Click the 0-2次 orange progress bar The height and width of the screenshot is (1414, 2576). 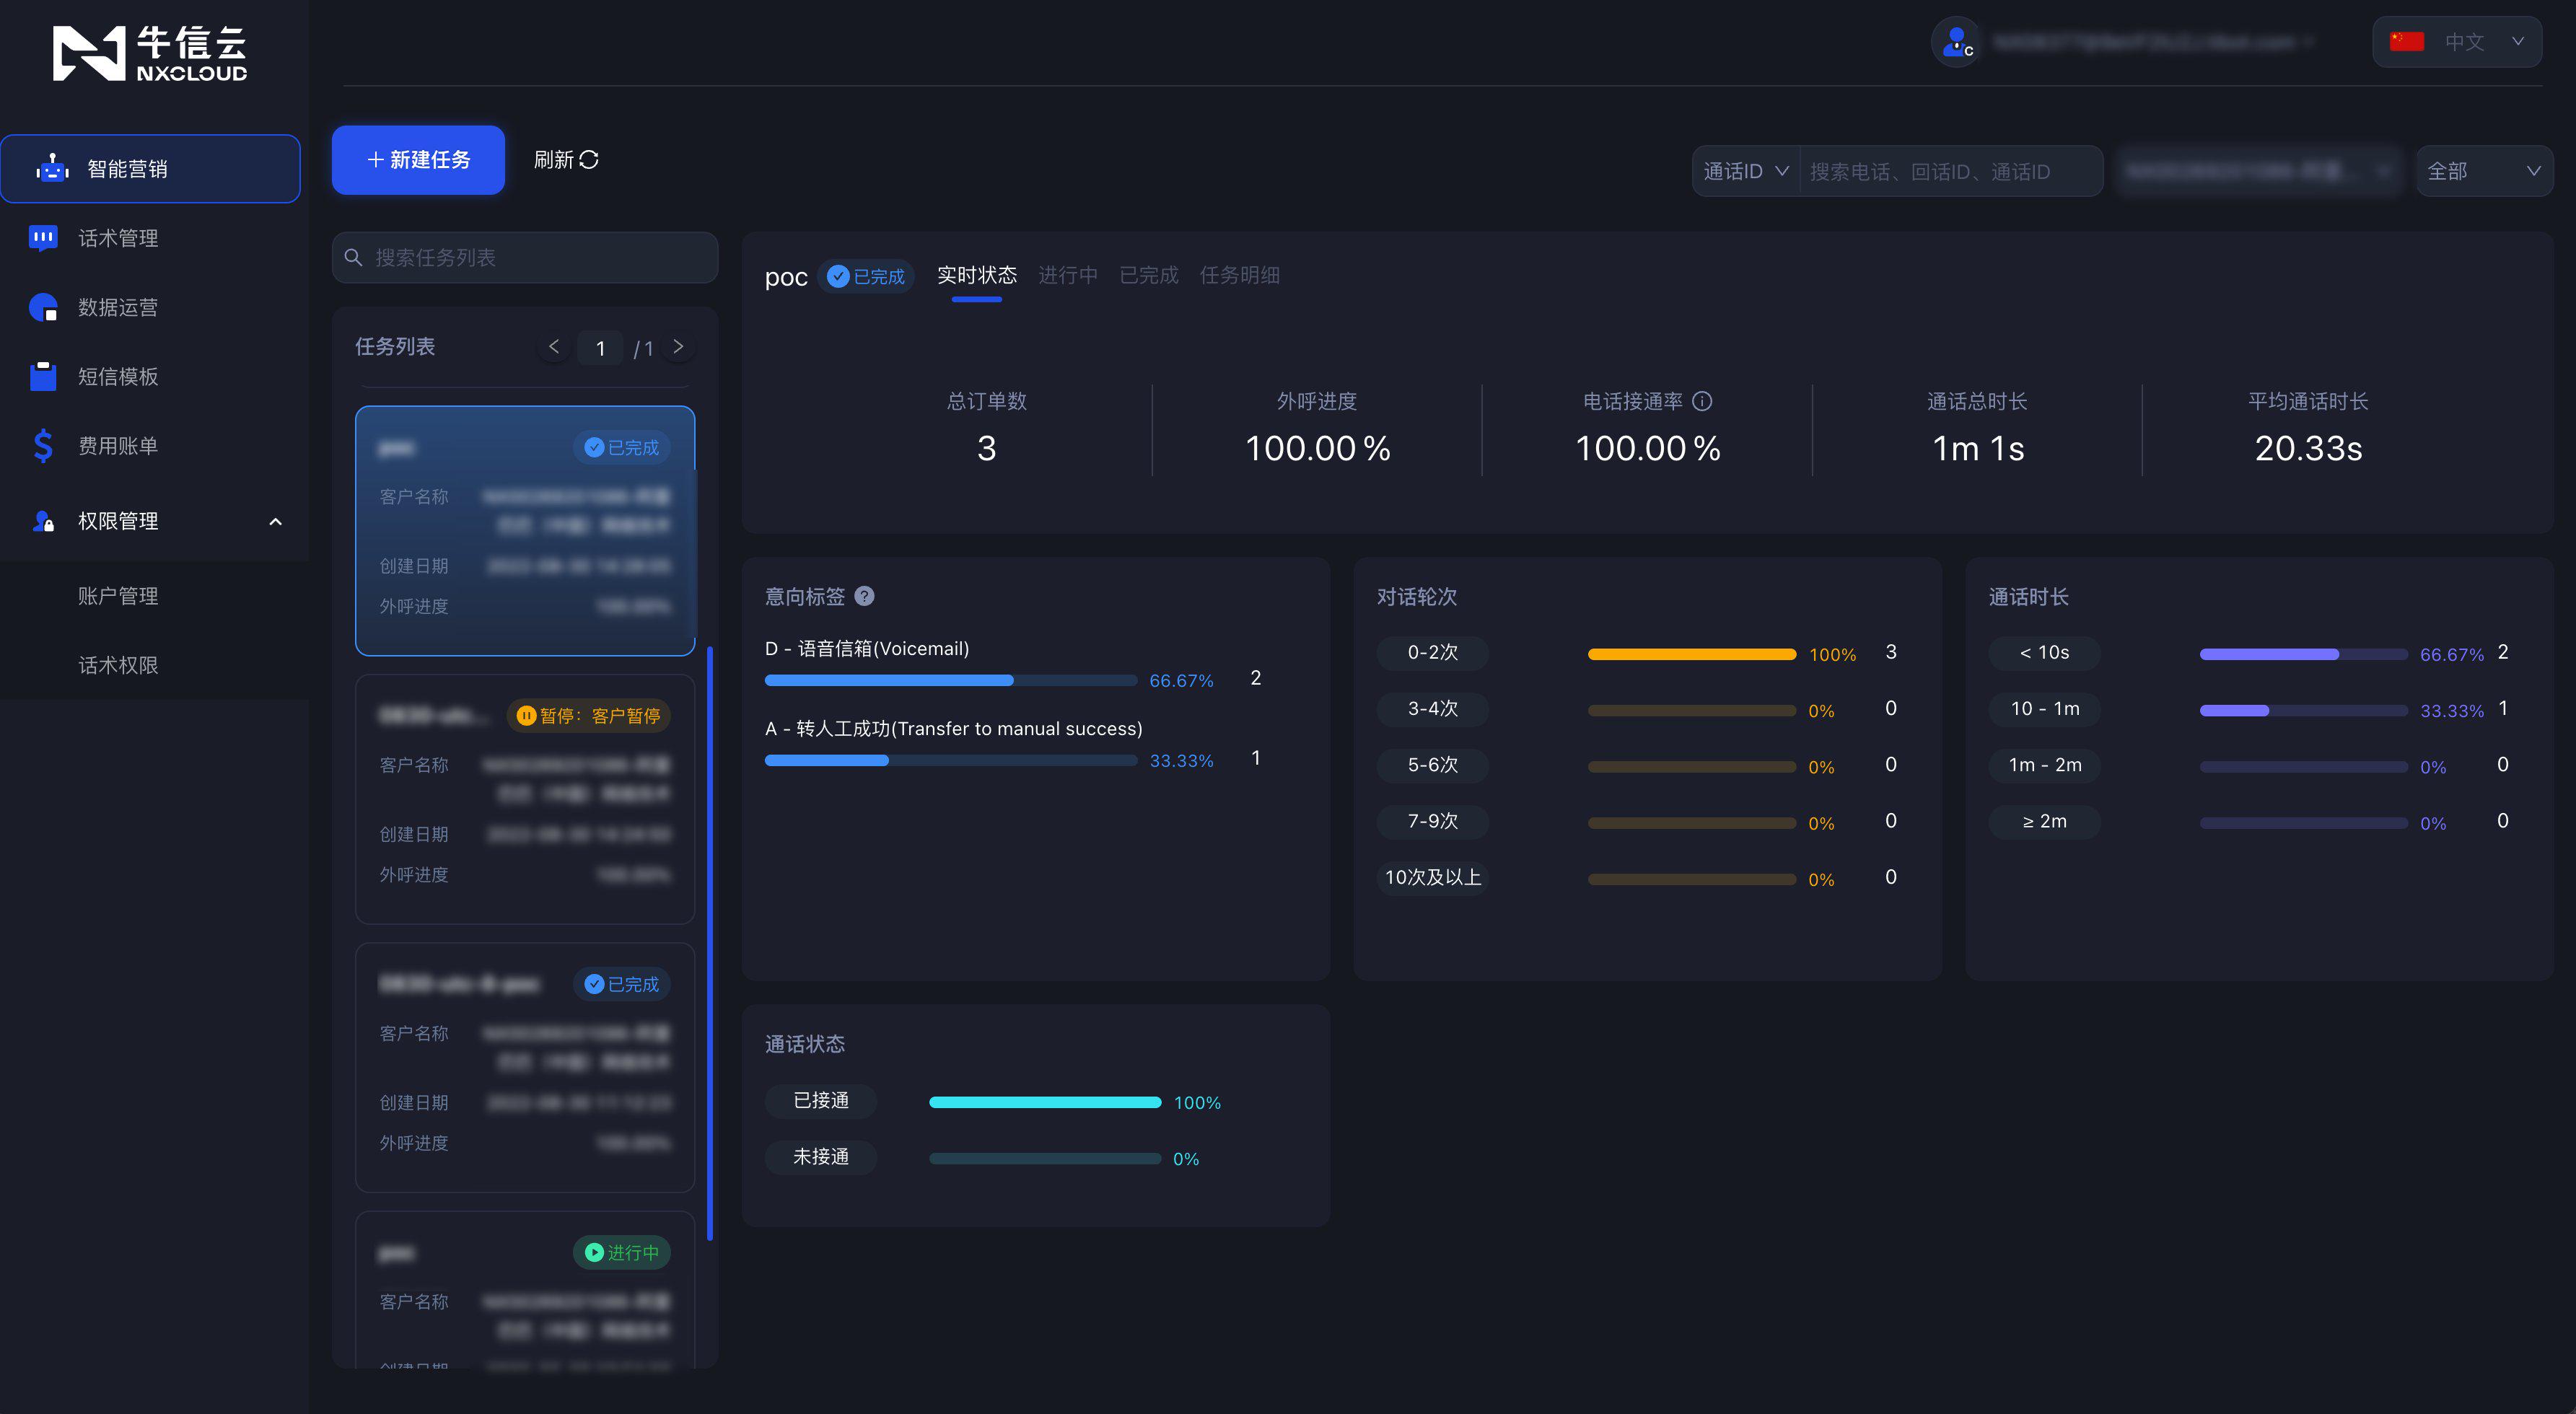coord(1692,654)
